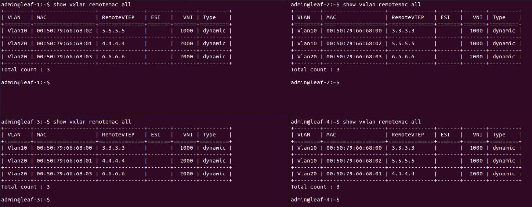
Task: Click RemoteVTEP 4.4.4.4 in leaf-3 table
Action: click(x=113, y=161)
